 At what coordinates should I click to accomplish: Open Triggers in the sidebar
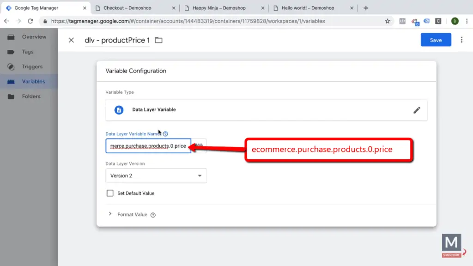(x=32, y=66)
